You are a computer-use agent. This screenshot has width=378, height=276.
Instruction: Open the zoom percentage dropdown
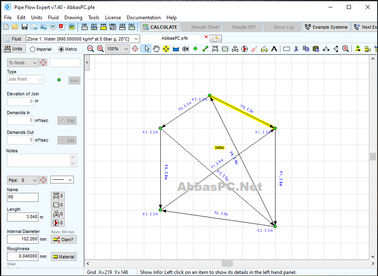click(118, 49)
